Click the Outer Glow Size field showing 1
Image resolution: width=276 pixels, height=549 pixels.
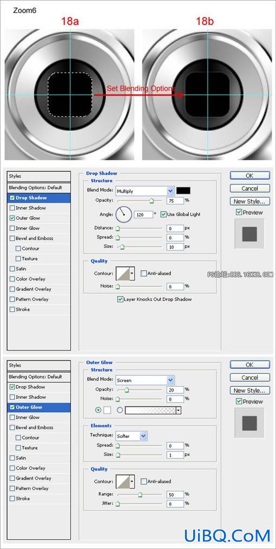coord(175,455)
